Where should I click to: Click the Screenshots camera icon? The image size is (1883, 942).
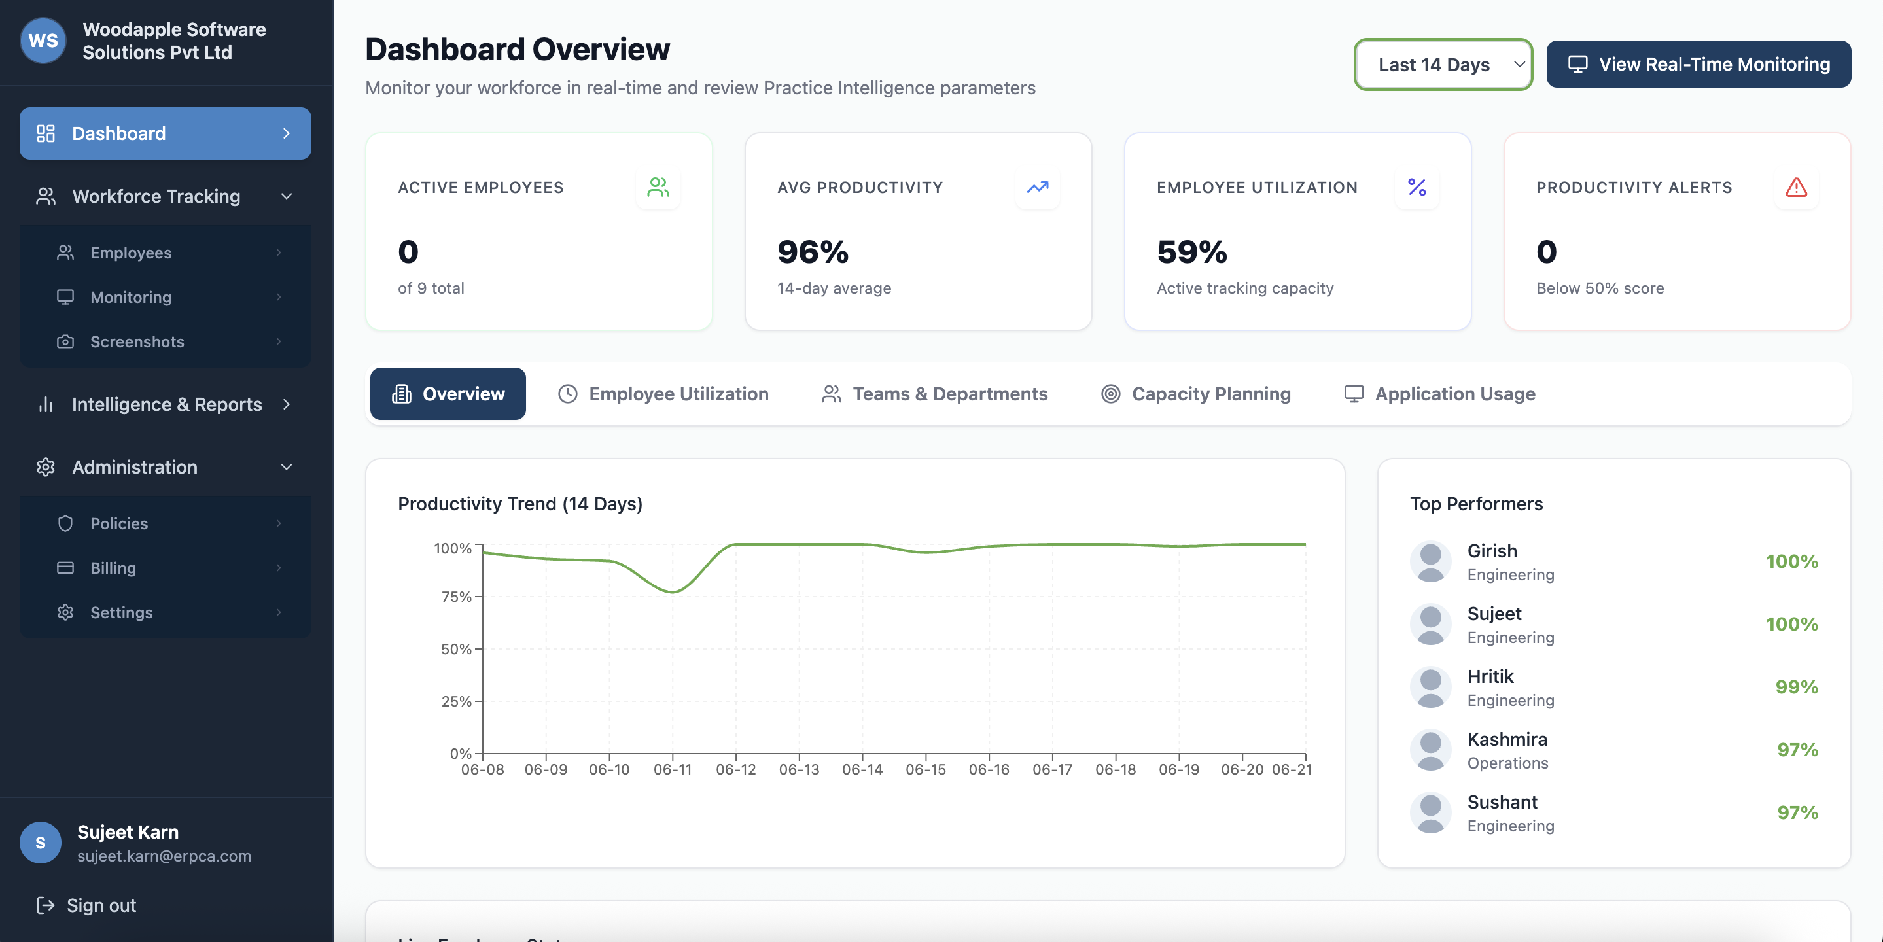(65, 341)
